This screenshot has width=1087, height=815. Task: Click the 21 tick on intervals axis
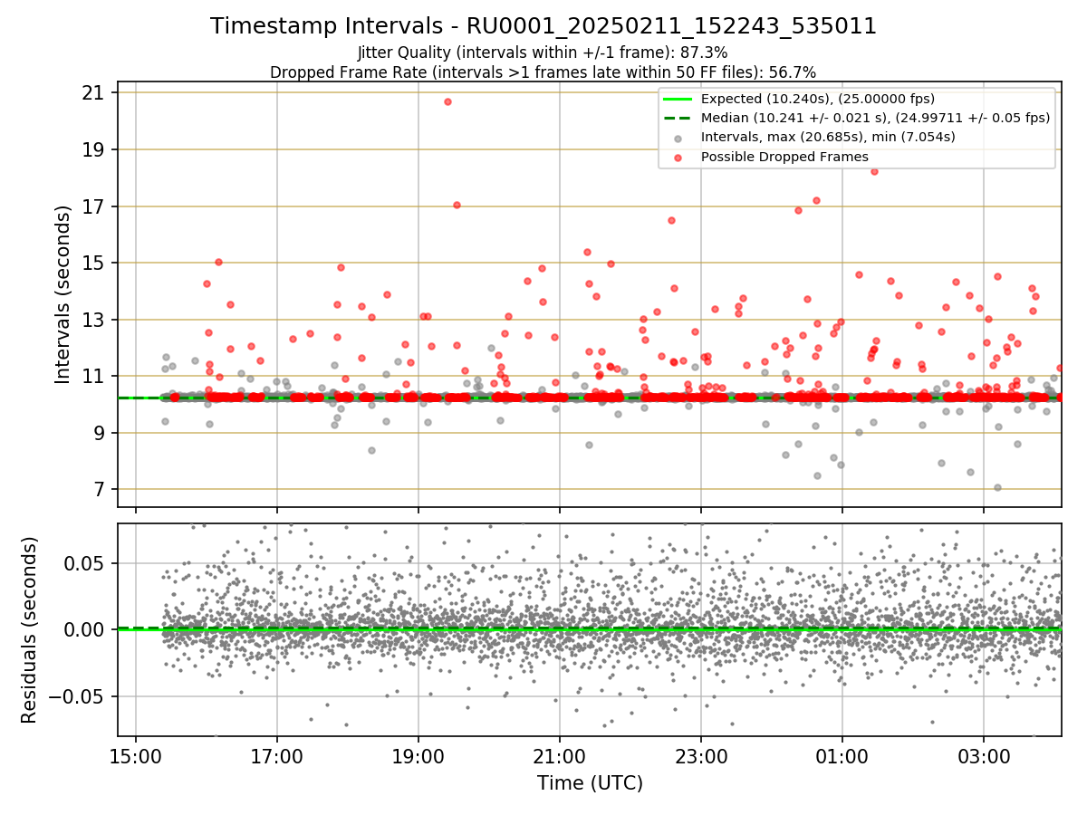(x=93, y=93)
